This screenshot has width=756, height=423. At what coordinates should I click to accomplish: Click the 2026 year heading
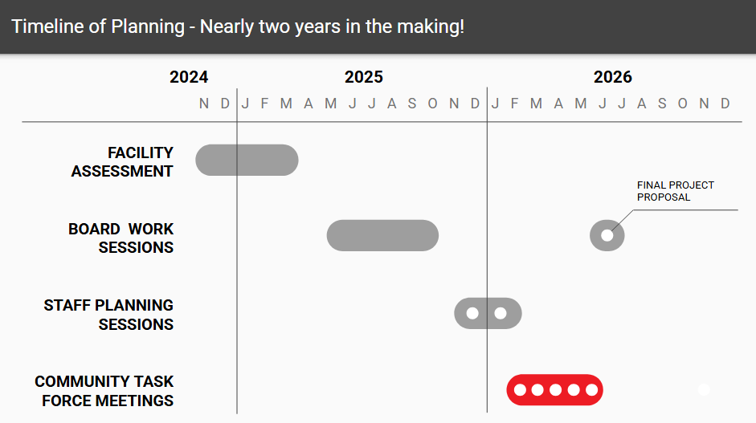pos(612,77)
